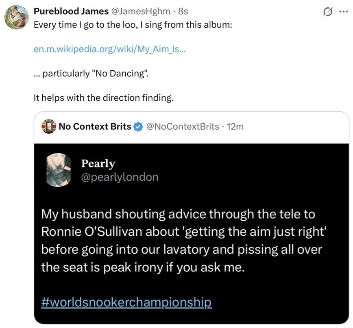Click the Pureblood James display name

(71, 11)
